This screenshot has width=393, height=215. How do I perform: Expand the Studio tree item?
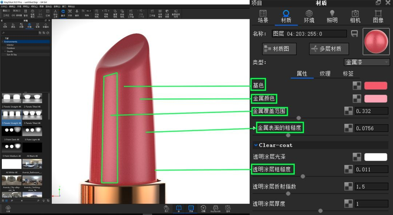5,51
